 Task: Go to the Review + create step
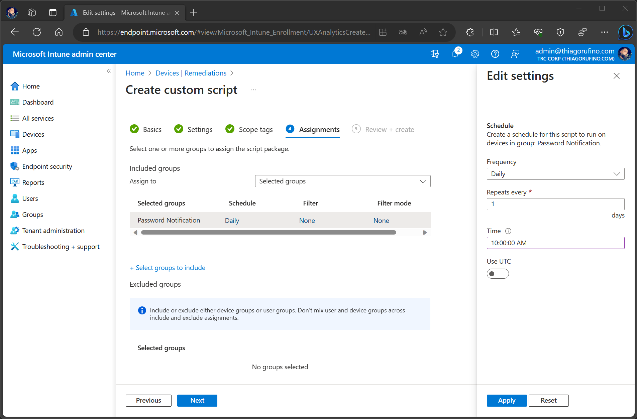pyautogui.click(x=383, y=129)
